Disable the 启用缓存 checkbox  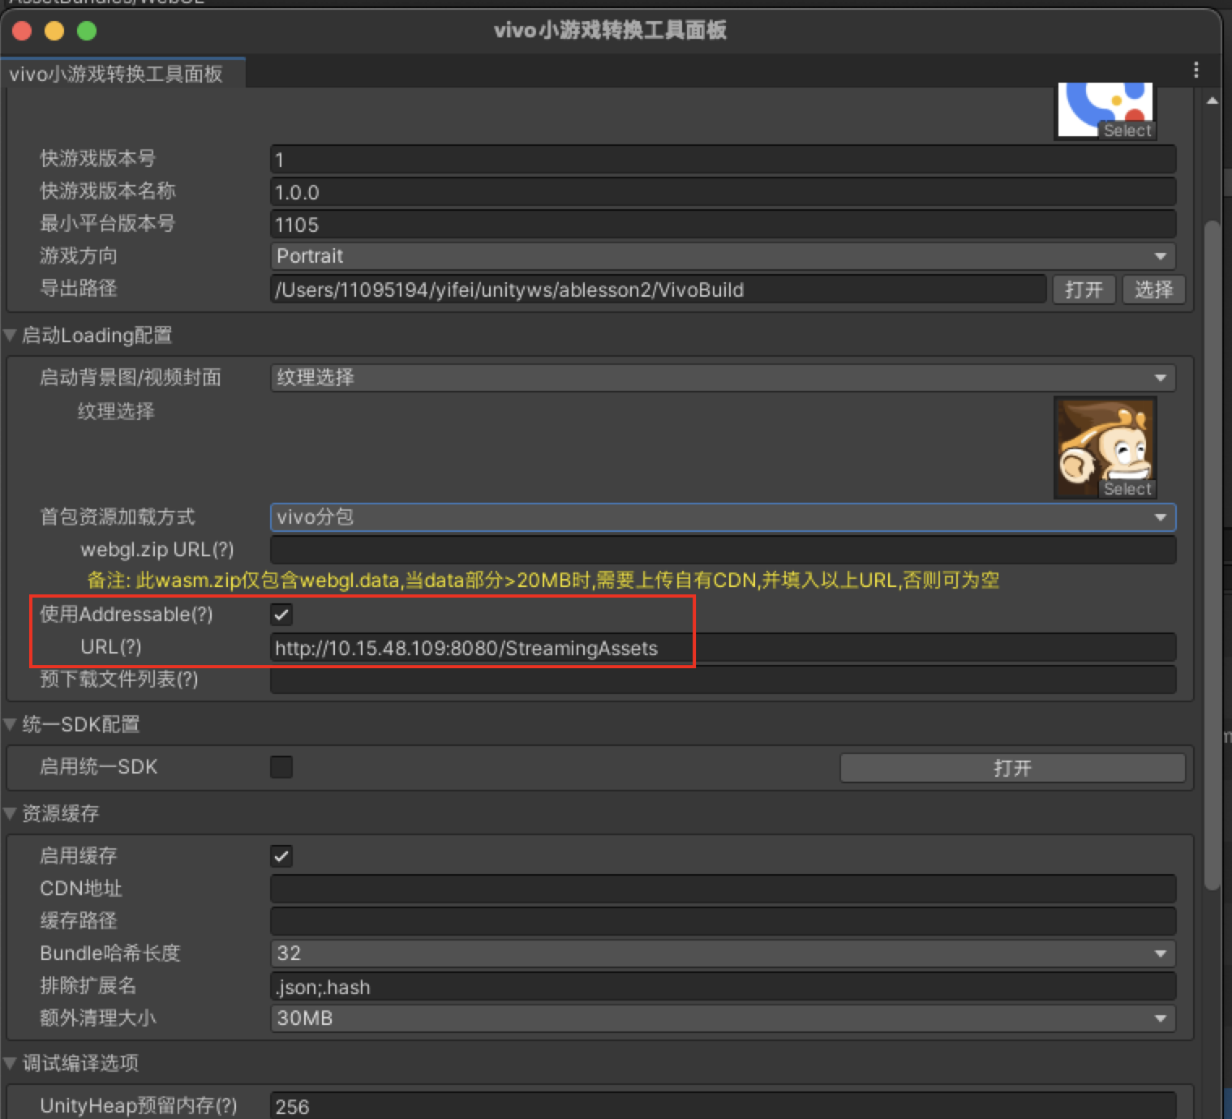click(x=281, y=855)
